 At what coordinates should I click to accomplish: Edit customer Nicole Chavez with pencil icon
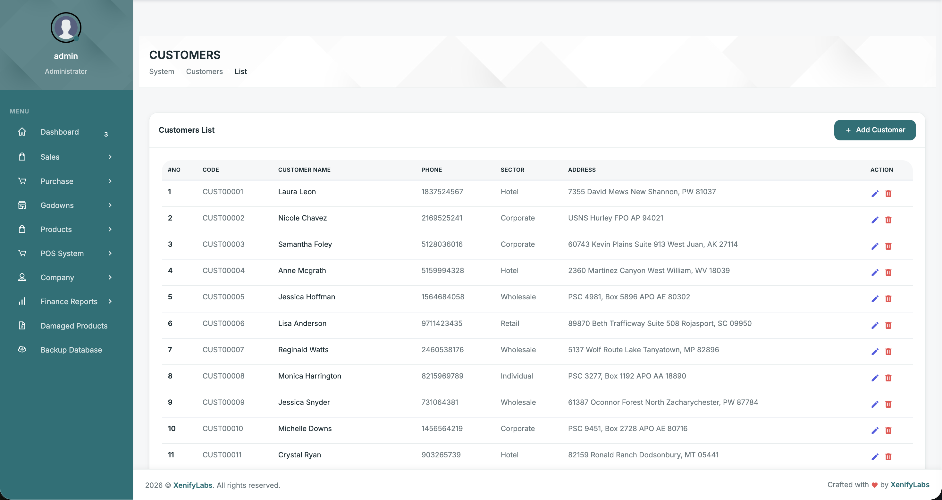click(875, 220)
